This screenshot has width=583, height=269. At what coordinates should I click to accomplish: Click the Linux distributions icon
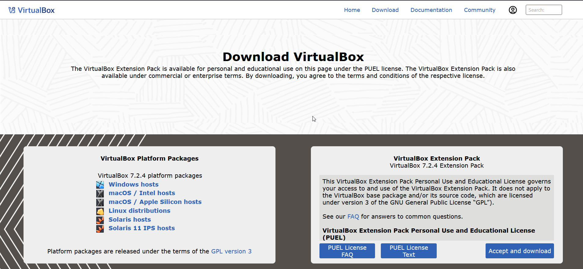[100, 211]
